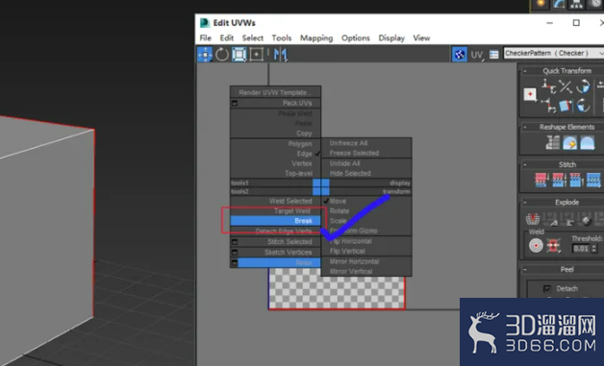
Task: Adjust the Threshold spinner arrows
Action: tap(594, 249)
